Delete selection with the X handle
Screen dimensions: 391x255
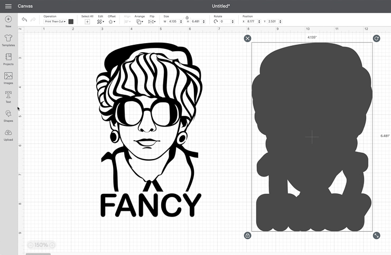click(247, 38)
